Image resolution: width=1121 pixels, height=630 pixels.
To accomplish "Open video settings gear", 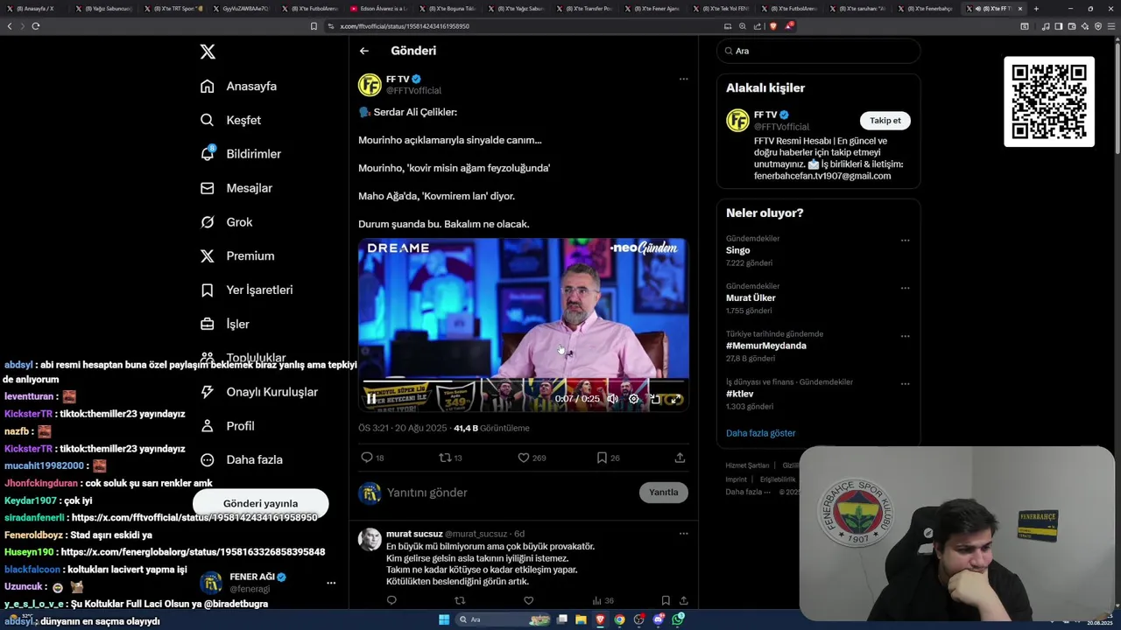I will click(634, 399).
